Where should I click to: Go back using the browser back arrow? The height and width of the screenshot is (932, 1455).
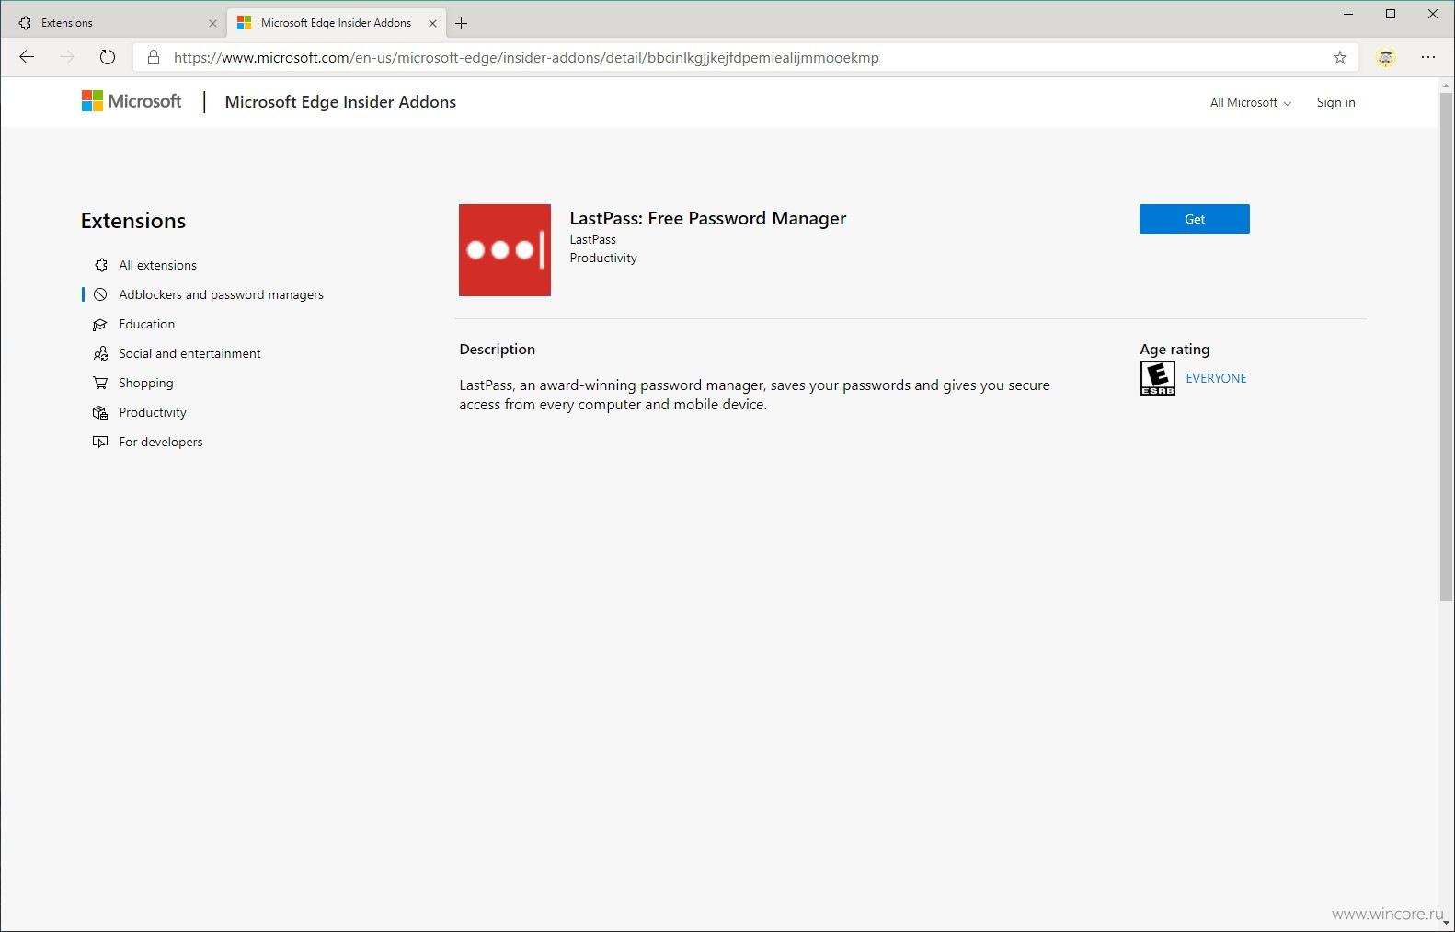coord(27,57)
